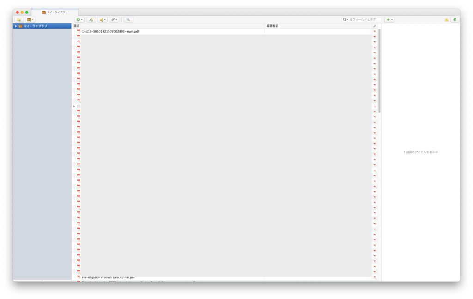Expand the マイ・ライブラリ tree in sidebar
Image resolution: width=473 pixels, height=299 pixels.
[16, 26]
